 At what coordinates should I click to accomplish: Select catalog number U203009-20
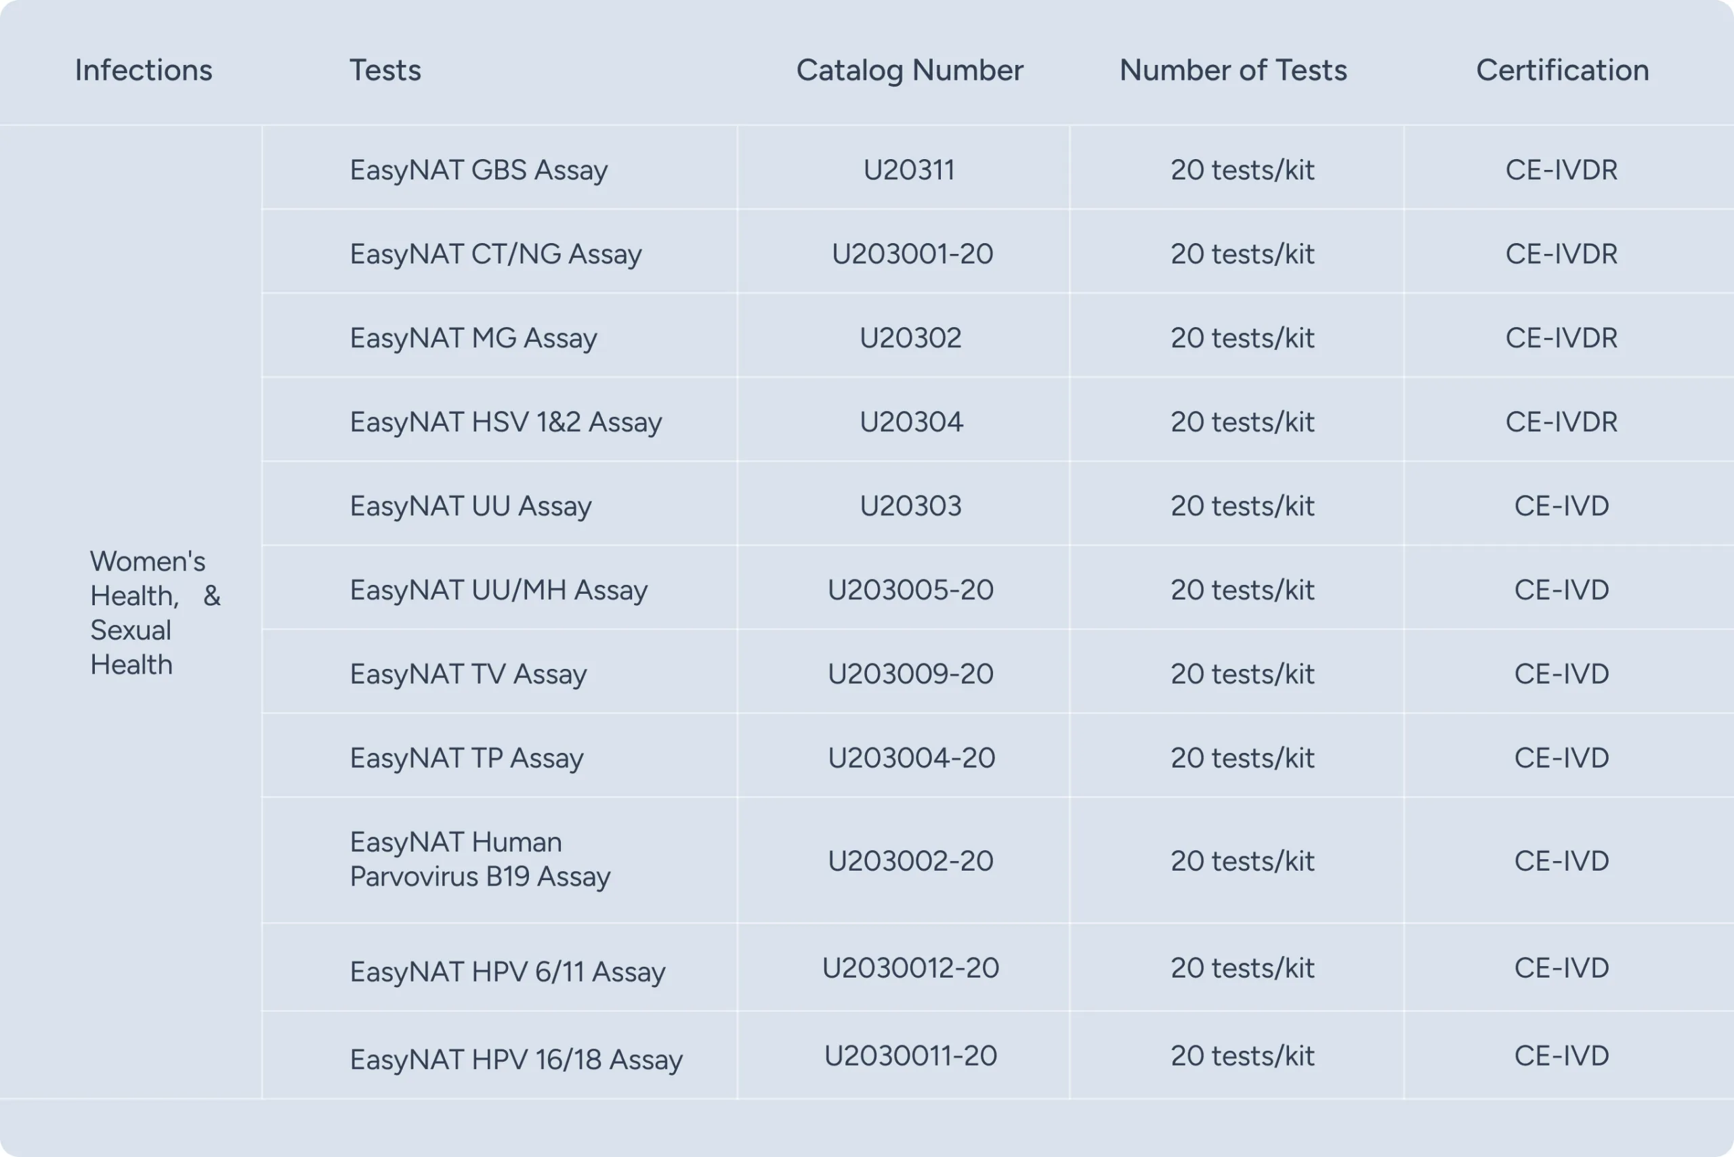pyautogui.click(x=910, y=674)
